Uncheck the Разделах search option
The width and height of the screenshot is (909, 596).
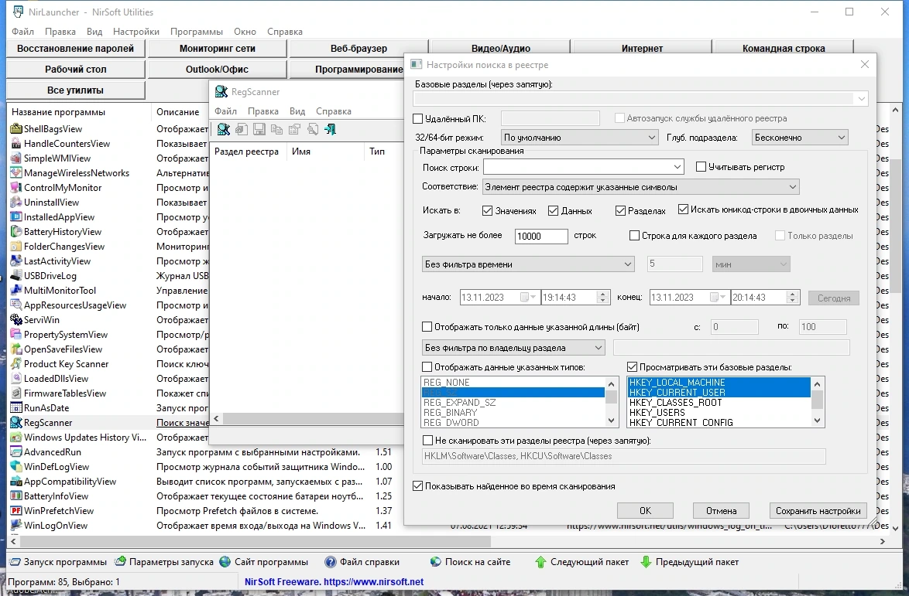point(620,210)
